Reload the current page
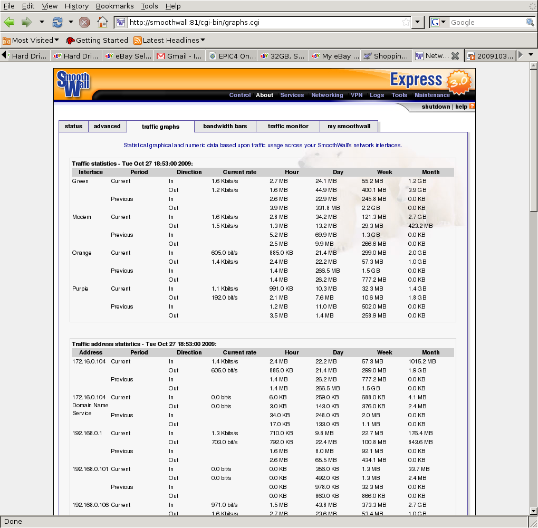Screen dimensions: 538x528 click(x=57, y=22)
